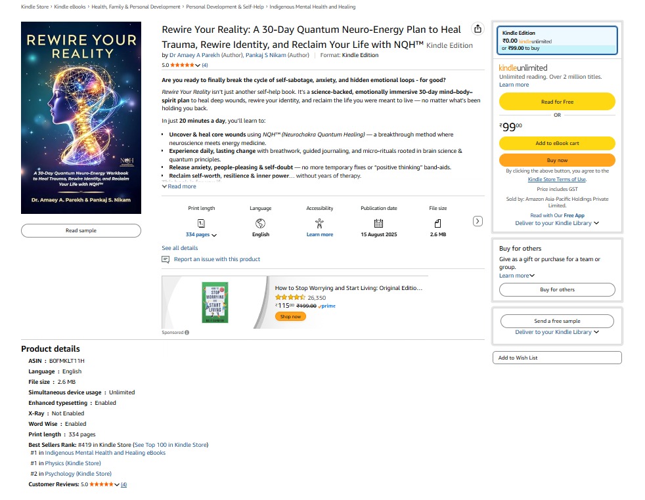Click the Read for Free button
The height and width of the screenshot is (500, 645).
[557, 102]
